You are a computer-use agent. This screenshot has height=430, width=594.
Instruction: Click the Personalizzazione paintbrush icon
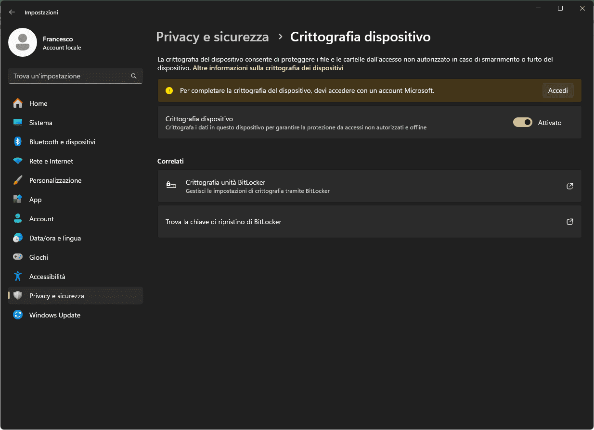[18, 180]
